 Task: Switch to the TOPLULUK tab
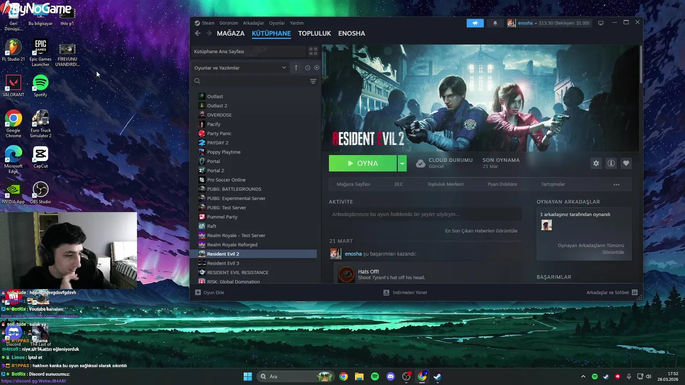315,33
